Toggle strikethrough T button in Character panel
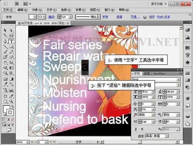This screenshot has width=193, height=145. click(142, 129)
